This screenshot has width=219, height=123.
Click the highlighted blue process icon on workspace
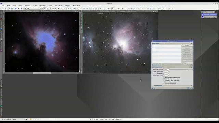(x=209, y=14)
